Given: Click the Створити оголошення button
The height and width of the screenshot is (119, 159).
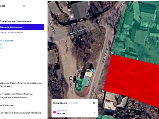Looking at the screenshot, I should pos(22,27).
